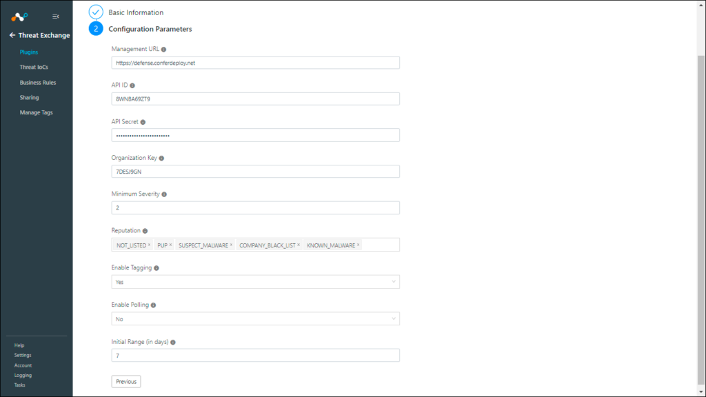Viewport: 706px width, 397px height.
Task: Remove the SUSPECT_MALWARE reputation tag
Action: tap(231, 245)
